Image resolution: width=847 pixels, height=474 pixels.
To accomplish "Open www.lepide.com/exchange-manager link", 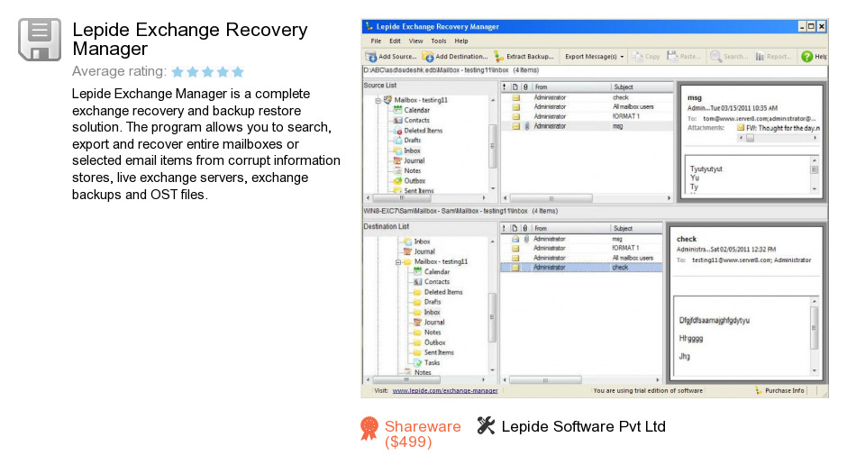I will tap(445, 390).
